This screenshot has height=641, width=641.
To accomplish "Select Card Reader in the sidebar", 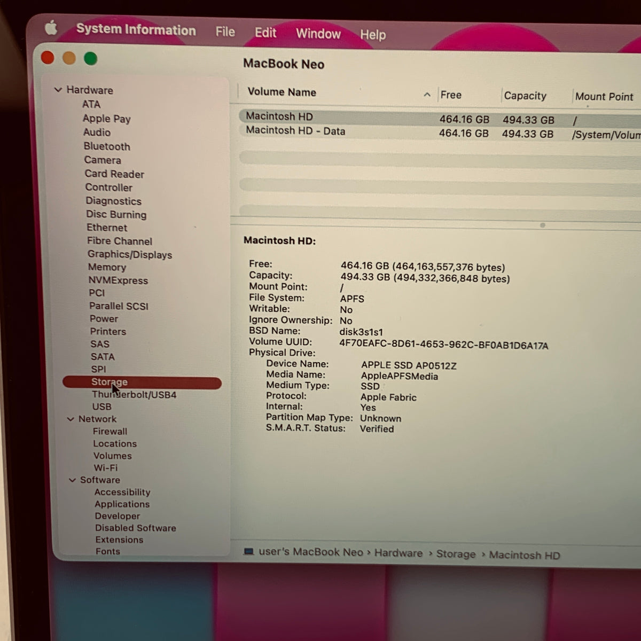I will pyautogui.click(x=114, y=174).
